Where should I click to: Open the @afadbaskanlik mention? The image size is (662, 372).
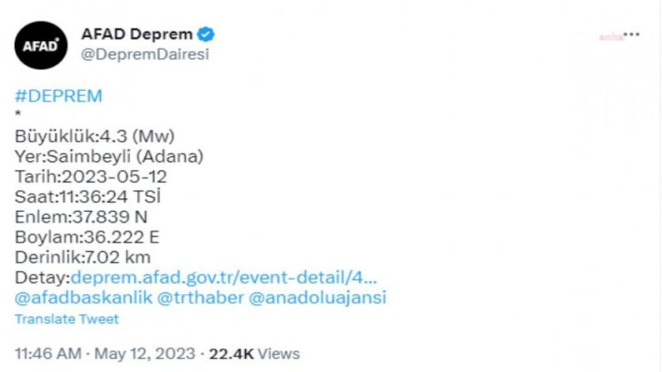[x=83, y=297]
